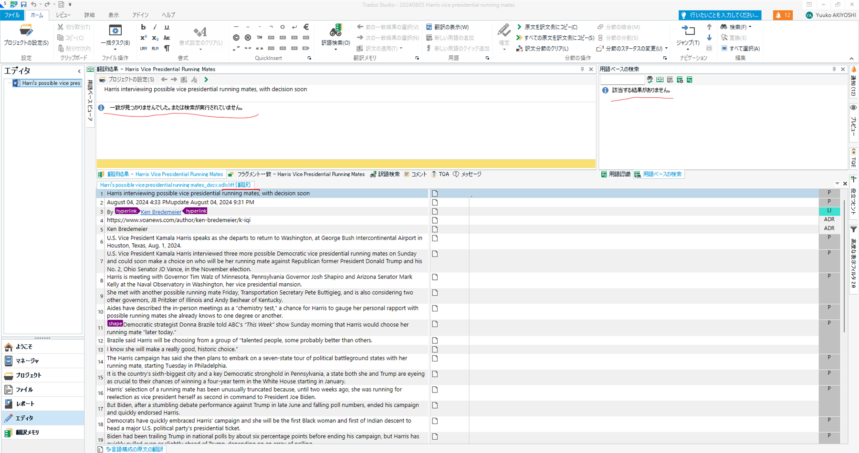
Task: Switch to the 用語認識 tab
Action: coord(616,174)
